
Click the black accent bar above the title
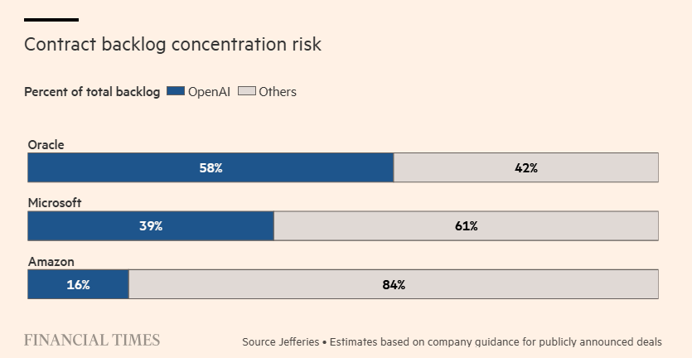click(x=51, y=19)
